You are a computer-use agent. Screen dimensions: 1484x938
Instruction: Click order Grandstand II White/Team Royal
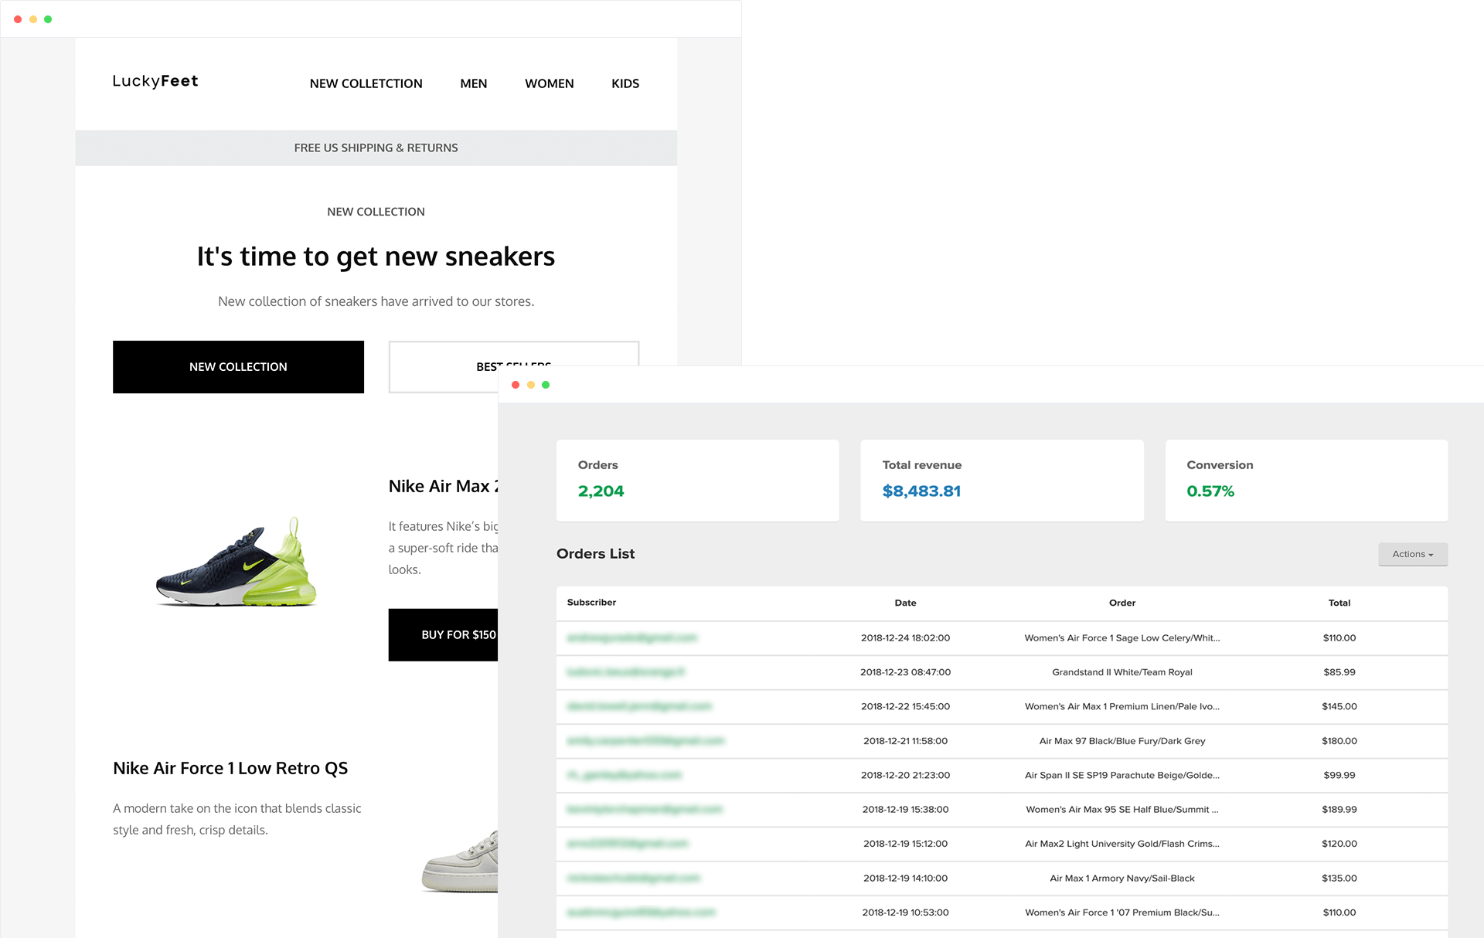[1122, 672]
